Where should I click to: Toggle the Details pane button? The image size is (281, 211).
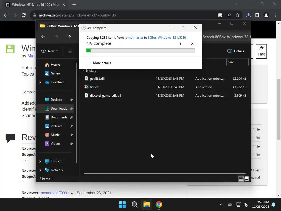click(235, 51)
